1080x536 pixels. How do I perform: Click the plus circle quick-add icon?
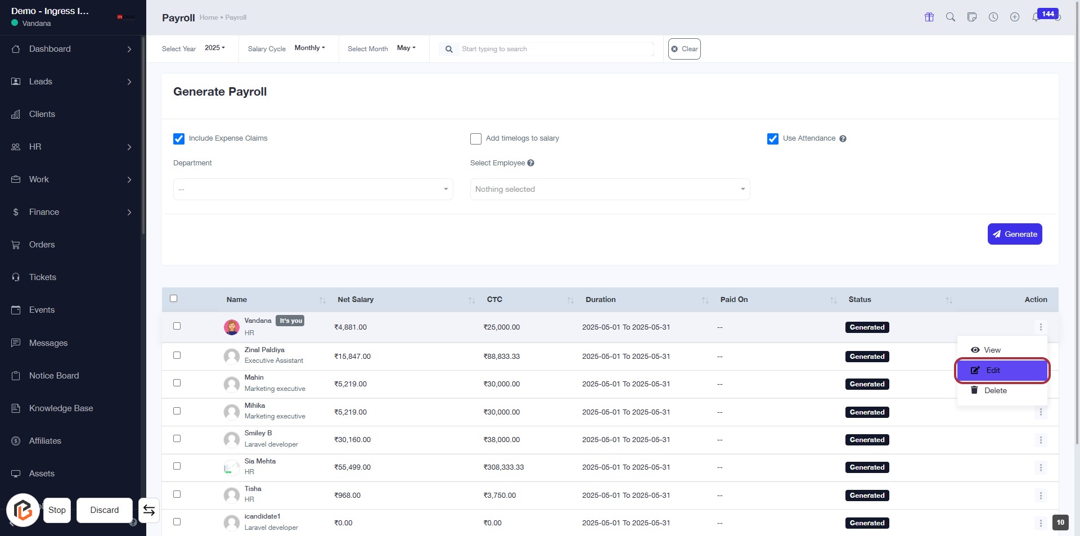(x=1014, y=17)
